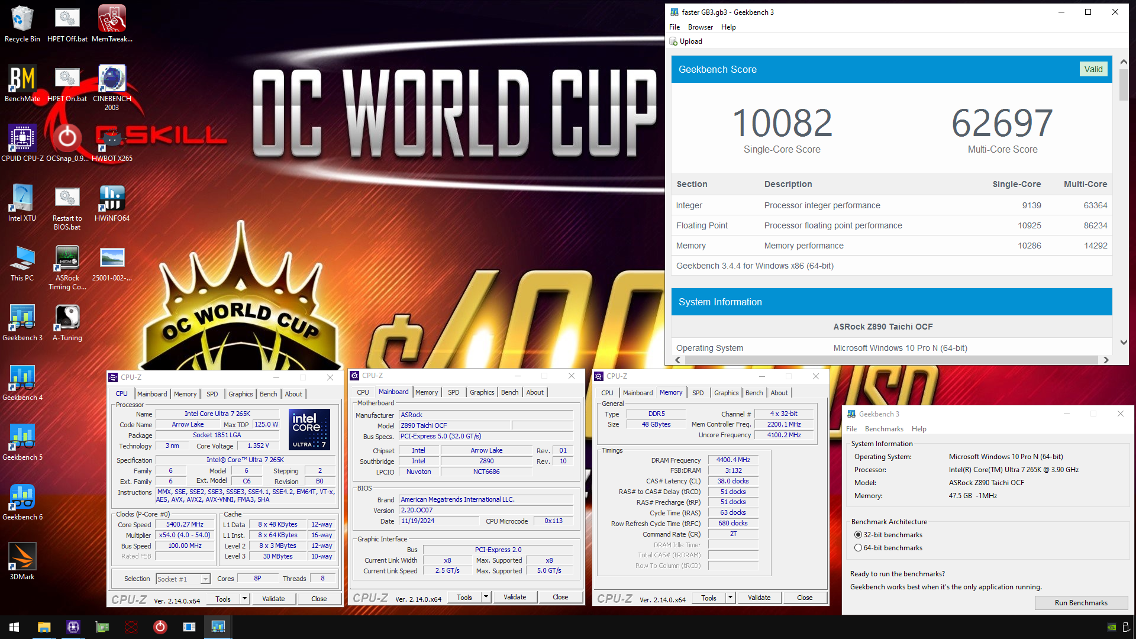Open MemTweak desktop shortcut

coord(112,24)
